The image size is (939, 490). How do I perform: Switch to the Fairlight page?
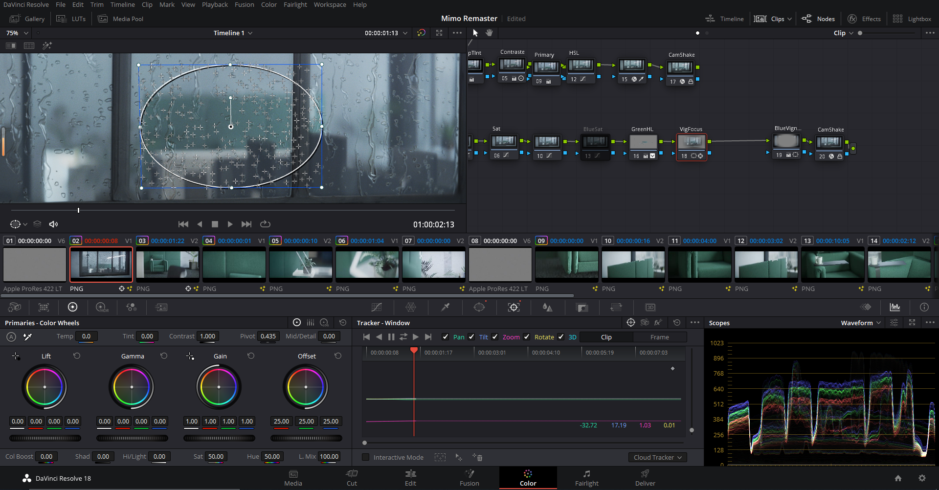coord(586,478)
